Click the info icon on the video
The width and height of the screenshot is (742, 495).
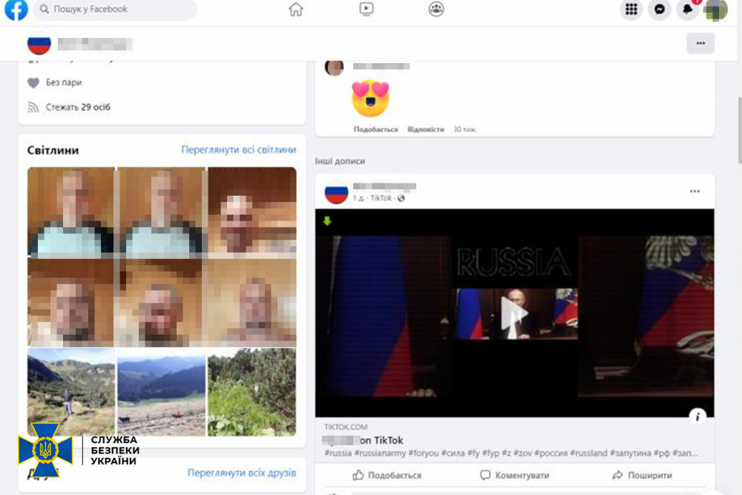click(x=697, y=416)
